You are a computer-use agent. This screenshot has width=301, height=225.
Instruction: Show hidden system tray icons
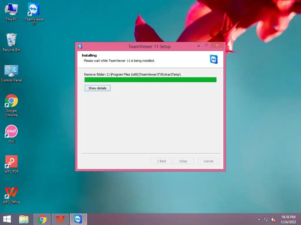(259, 219)
